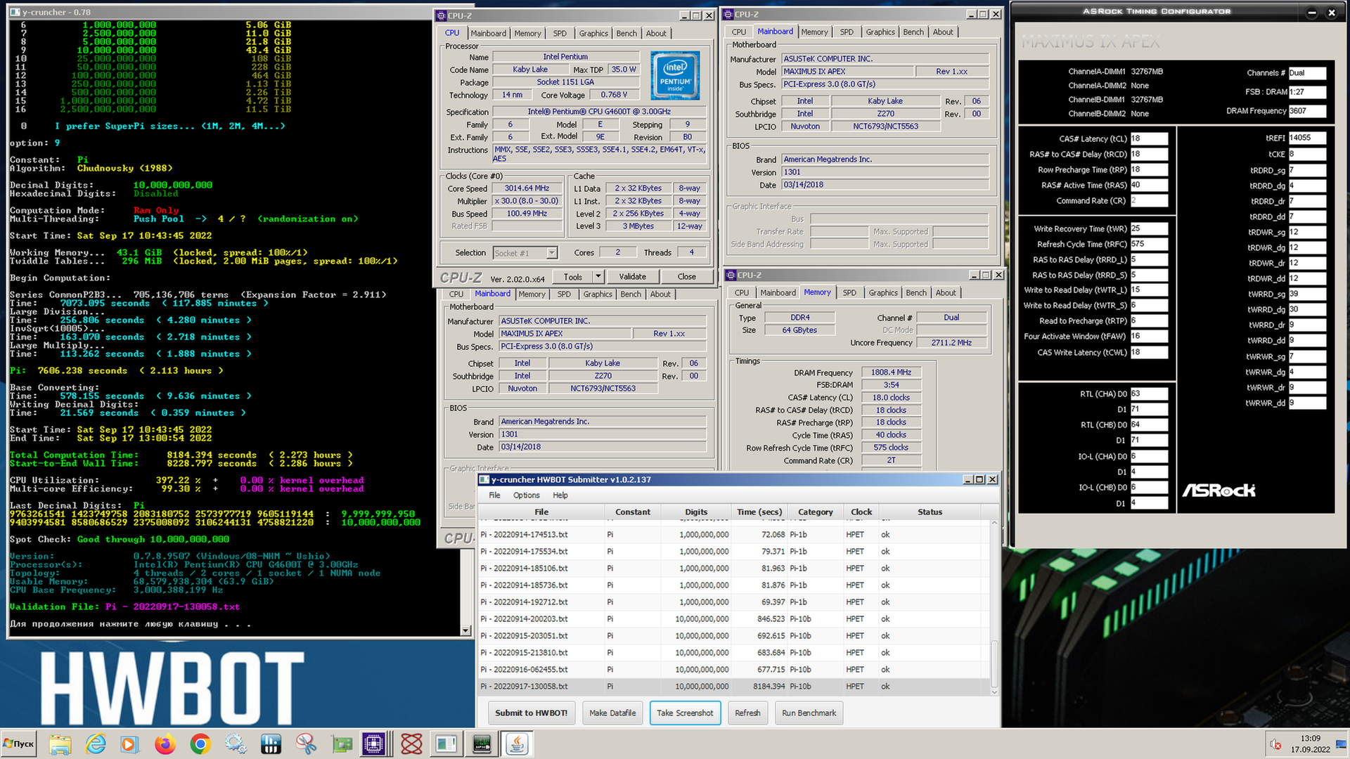The height and width of the screenshot is (759, 1350).
Task: Click the RTL (CHA) D0 field showing 63
Action: pyautogui.click(x=1149, y=394)
